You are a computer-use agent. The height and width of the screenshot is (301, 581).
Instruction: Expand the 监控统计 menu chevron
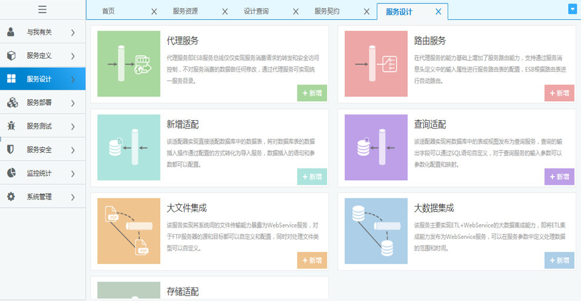pos(73,174)
